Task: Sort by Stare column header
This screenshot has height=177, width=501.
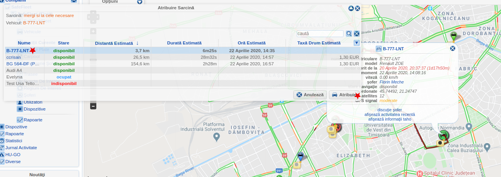Action: (63, 43)
